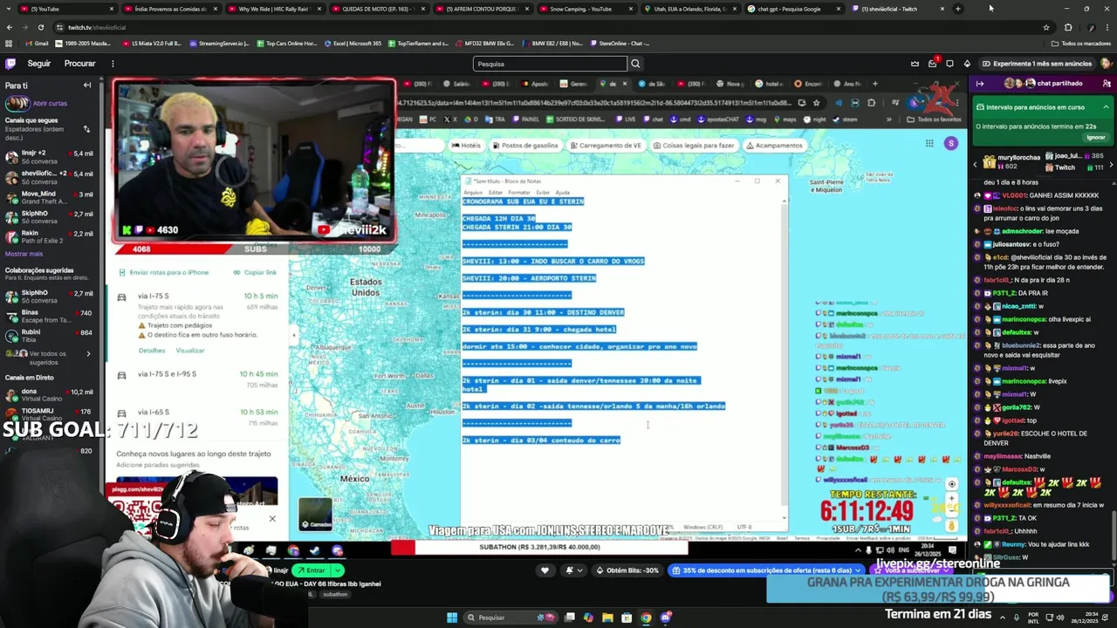Click Obtém Bits -30% button
The width and height of the screenshot is (1117, 628).
[x=627, y=570]
